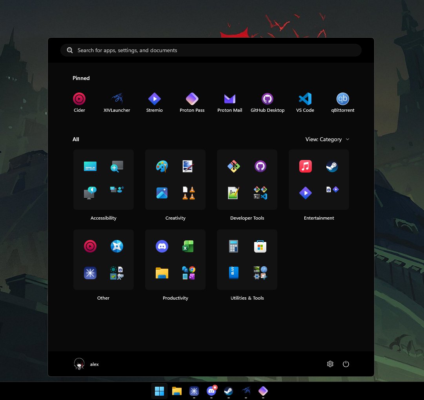Image resolution: width=424 pixels, height=400 pixels.
Task: Launch Apple Music from Entertainment category
Action: pyautogui.click(x=306, y=166)
